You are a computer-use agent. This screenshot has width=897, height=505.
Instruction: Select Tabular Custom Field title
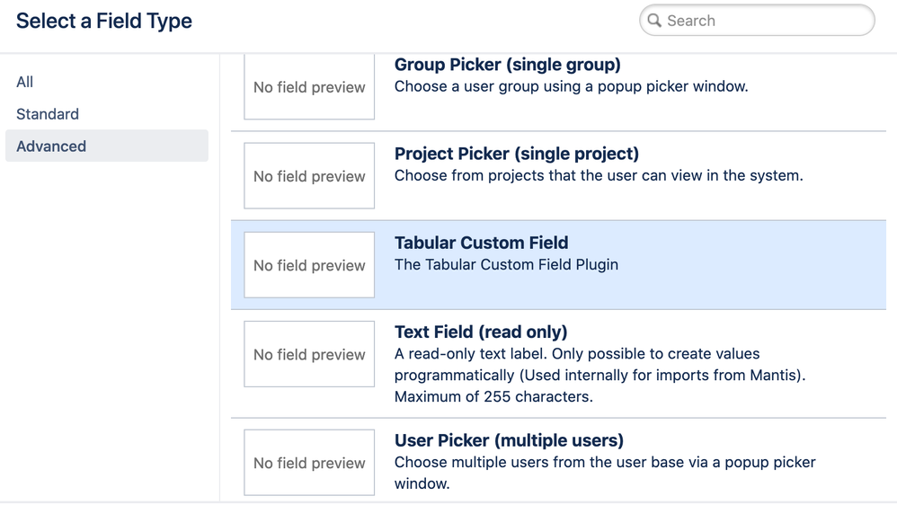click(481, 243)
